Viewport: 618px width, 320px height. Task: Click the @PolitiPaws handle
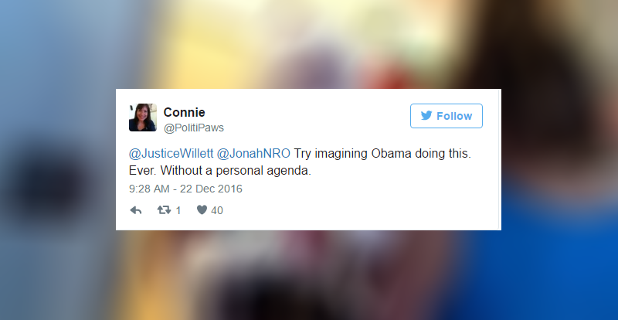[x=194, y=128]
